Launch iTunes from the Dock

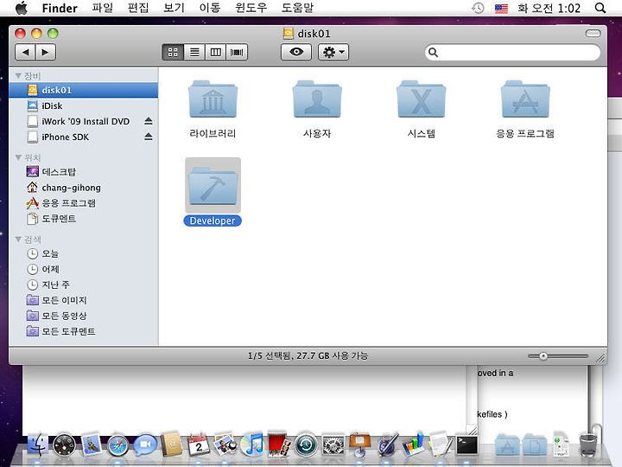(252, 445)
